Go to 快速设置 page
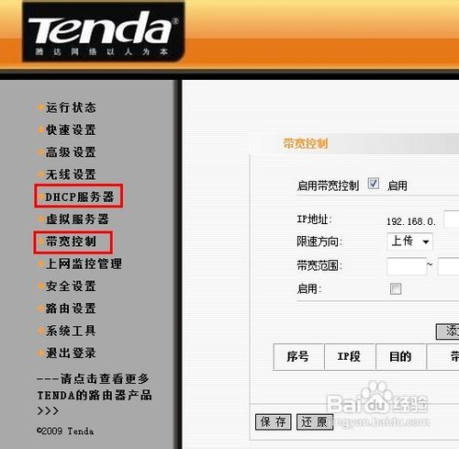The image size is (459, 449). tap(71, 130)
